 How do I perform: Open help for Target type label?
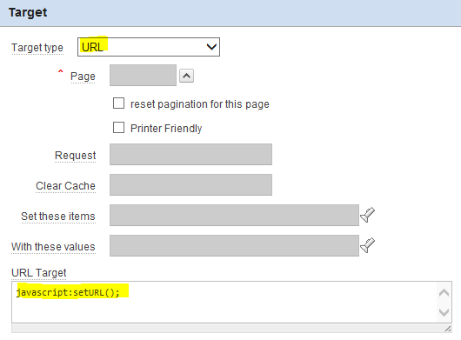pyautogui.click(x=37, y=48)
